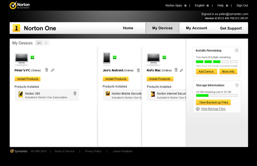Rename Peter's PC with pencil icon

click(53, 70)
